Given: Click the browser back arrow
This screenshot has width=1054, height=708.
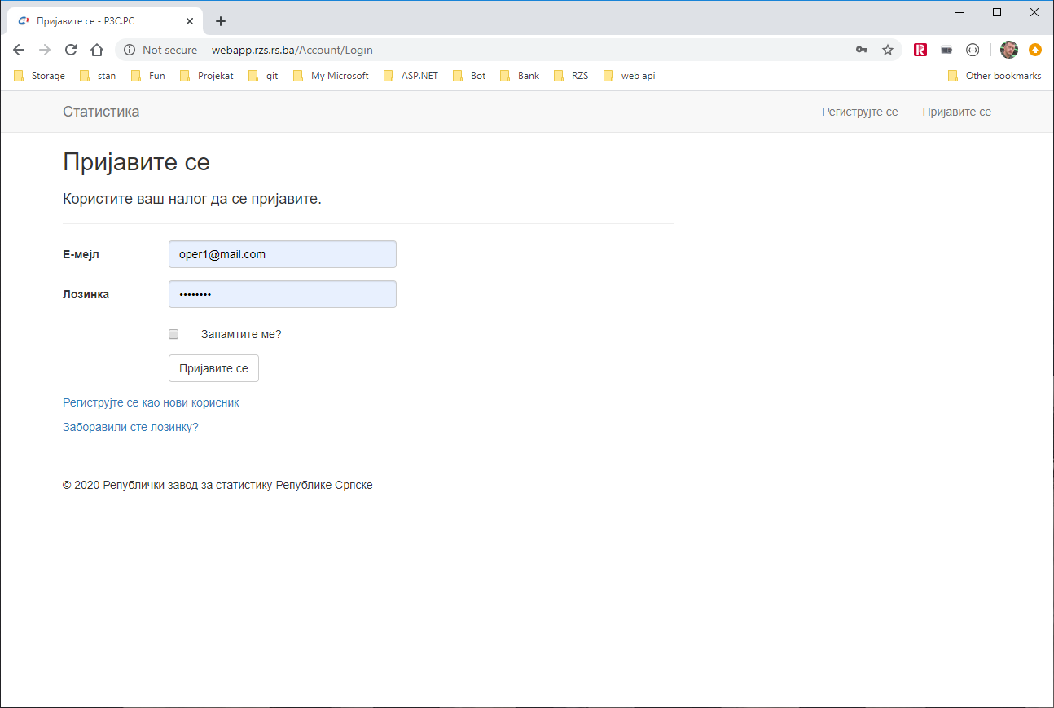Looking at the screenshot, I should pyautogui.click(x=19, y=50).
